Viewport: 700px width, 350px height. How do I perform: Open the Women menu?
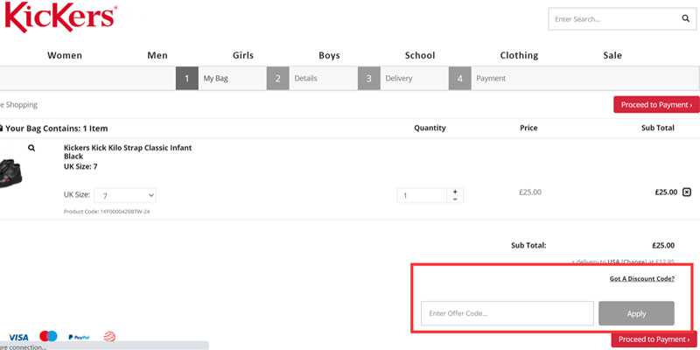pyautogui.click(x=65, y=55)
